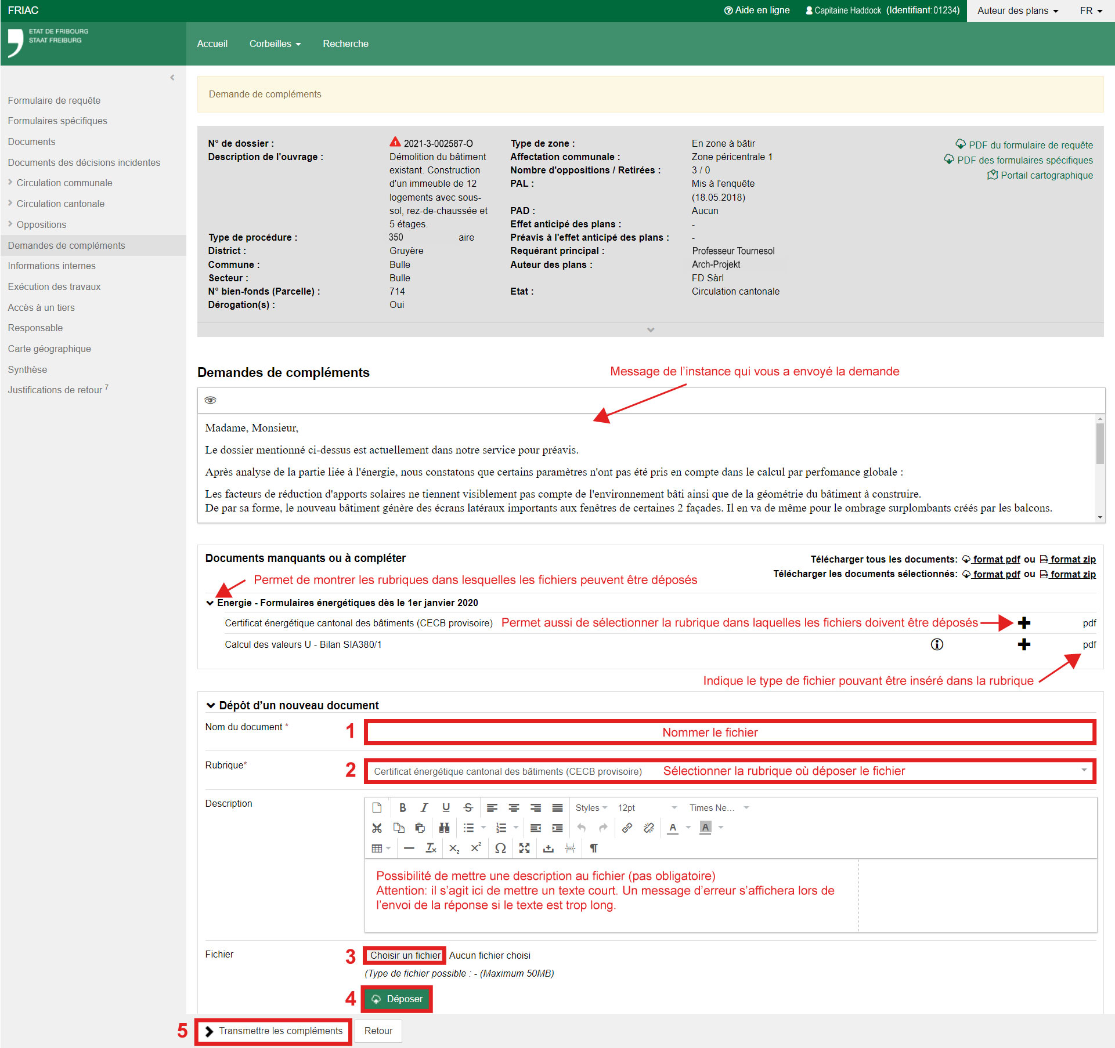Open the Corbeilles menu
Viewport: 1115px width, 1048px height.
[x=275, y=43]
